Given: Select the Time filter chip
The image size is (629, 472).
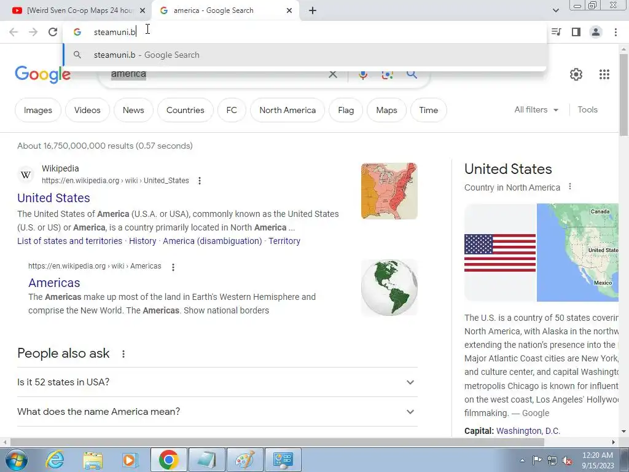Looking at the screenshot, I should [x=428, y=110].
